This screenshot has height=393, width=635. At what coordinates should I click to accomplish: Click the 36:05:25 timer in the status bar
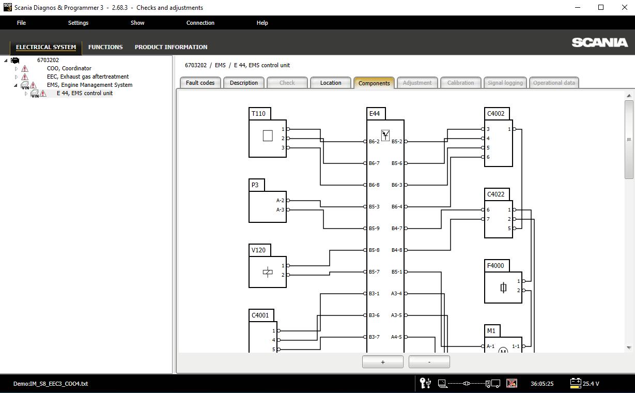pos(542,384)
